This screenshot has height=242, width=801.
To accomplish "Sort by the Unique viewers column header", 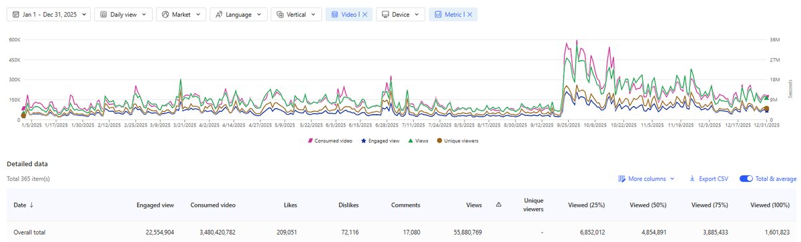I will (x=533, y=205).
